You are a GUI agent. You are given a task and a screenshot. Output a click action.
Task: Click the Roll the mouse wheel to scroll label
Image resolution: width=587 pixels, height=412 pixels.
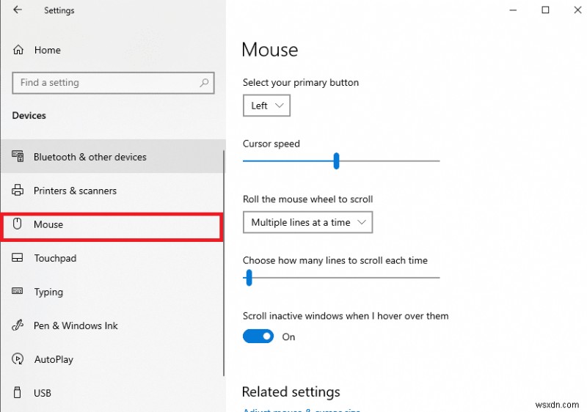(307, 199)
